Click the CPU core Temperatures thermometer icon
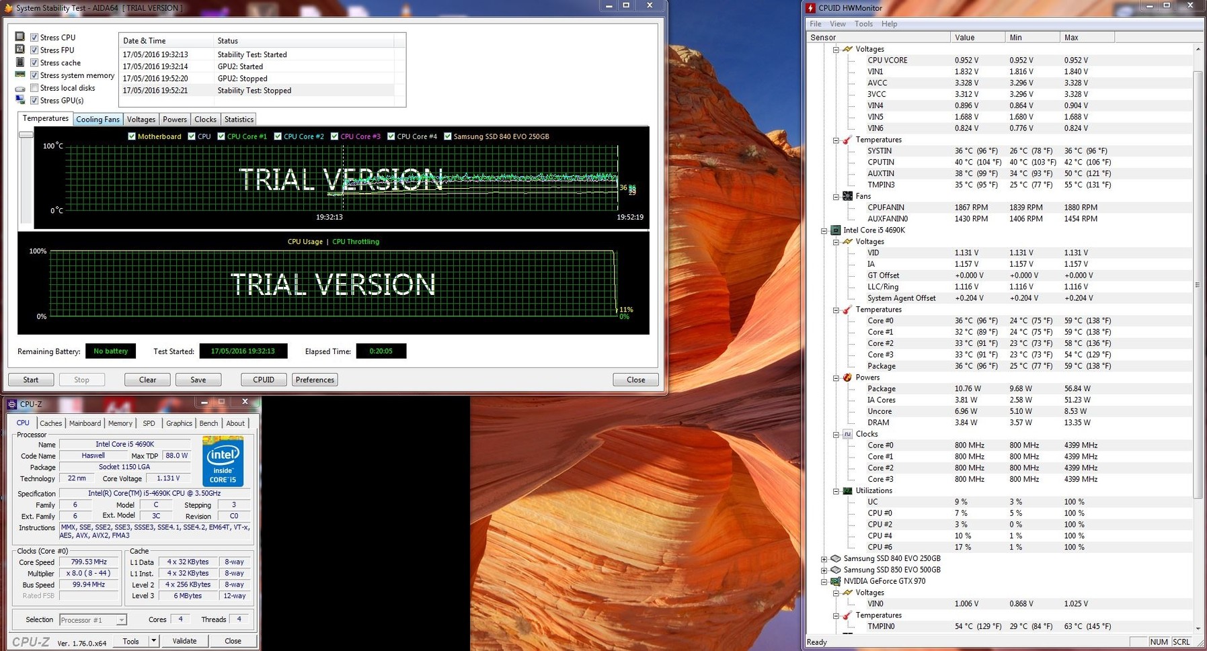The height and width of the screenshot is (651, 1207). pyautogui.click(x=847, y=310)
